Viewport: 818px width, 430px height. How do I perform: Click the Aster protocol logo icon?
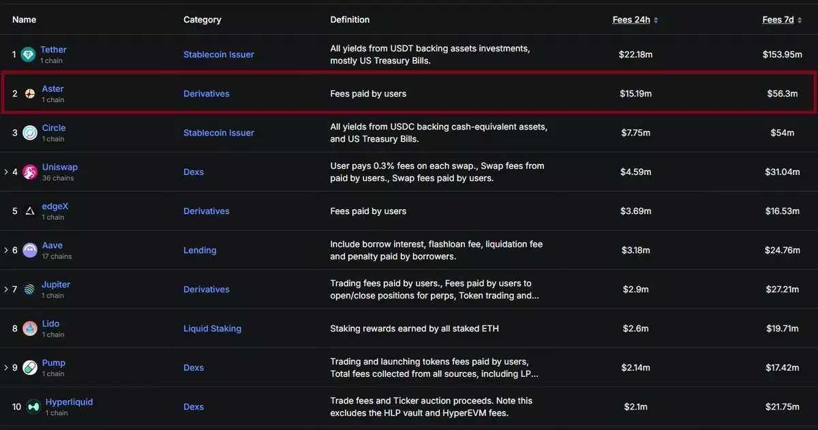click(30, 93)
